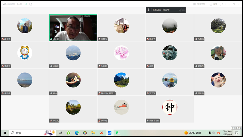243x137 pixels.
Task: Open the Windows Start menu
Action: [x=5, y=133]
